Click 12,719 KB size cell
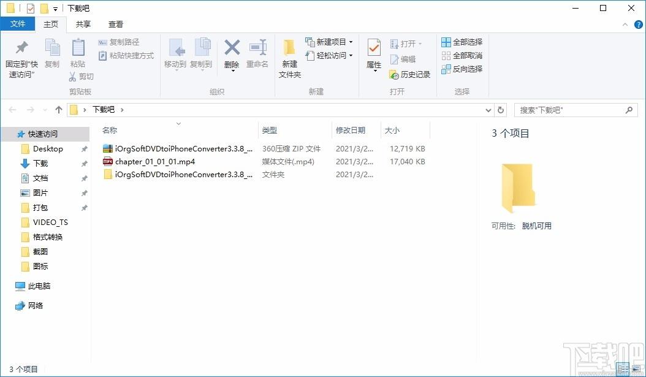 pyautogui.click(x=408, y=149)
